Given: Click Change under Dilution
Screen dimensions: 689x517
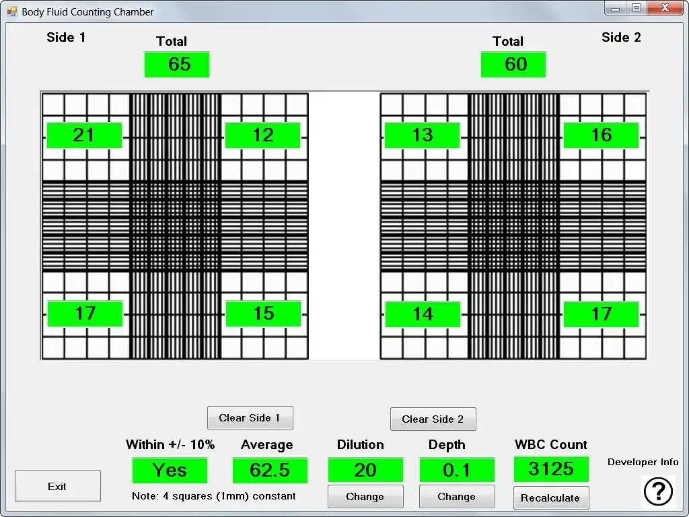Looking at the screenshot, I should [x=365, y=497].
